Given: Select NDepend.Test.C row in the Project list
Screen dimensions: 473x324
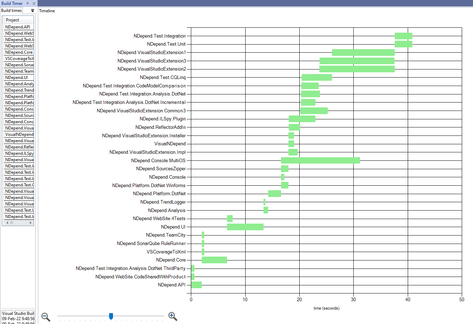Looking at the screenshot, I should click(19, 185).
